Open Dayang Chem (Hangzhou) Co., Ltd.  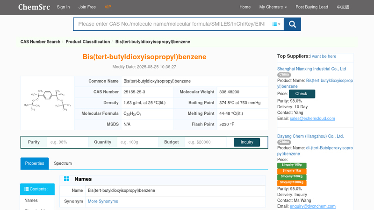point(310,136)
